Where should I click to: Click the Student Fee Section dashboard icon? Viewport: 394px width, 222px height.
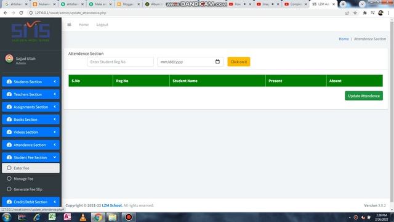9,157
